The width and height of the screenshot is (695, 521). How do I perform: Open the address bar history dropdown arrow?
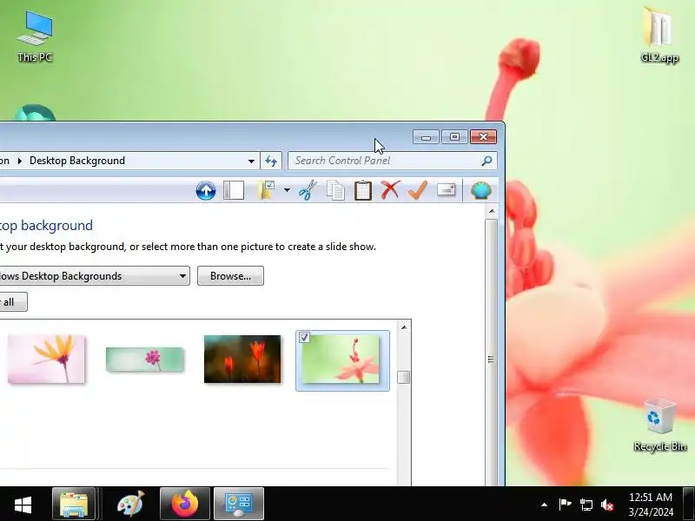click(251, 161)
